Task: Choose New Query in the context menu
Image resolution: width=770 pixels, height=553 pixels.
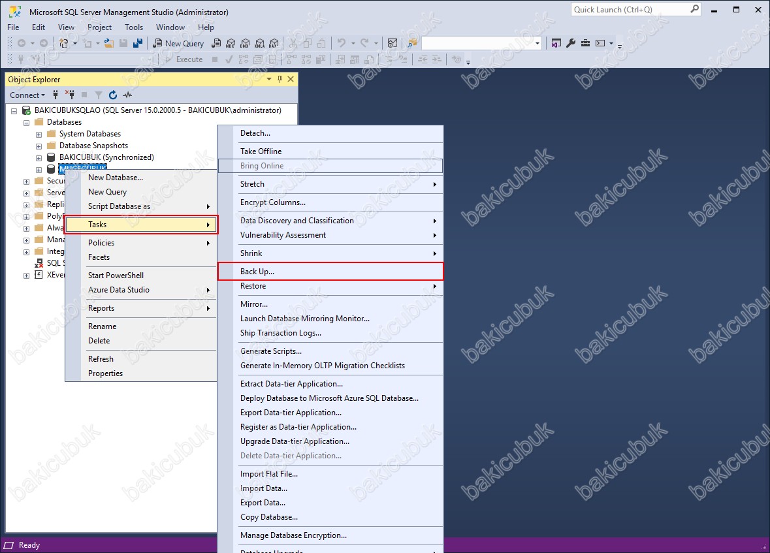Action: [x=142, y=191]
